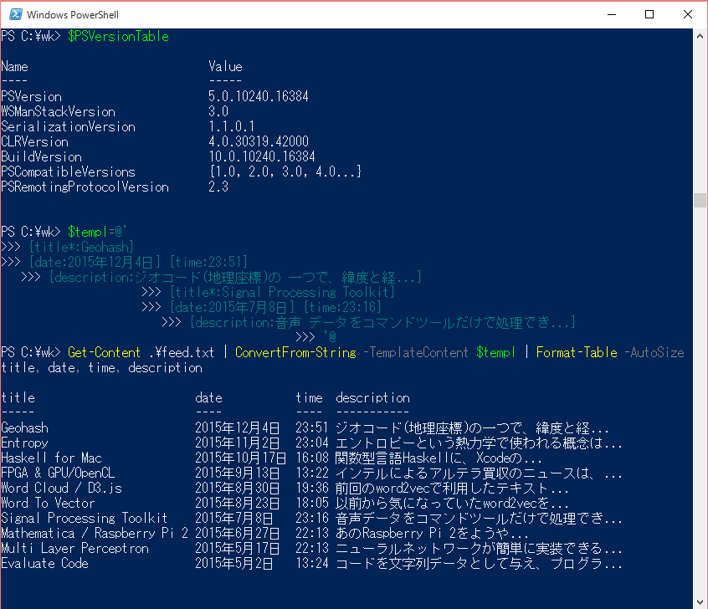The width and height of the screenshot is (708, 609).
Task: Click the Entropy row title
Action: tap(24, 443)
